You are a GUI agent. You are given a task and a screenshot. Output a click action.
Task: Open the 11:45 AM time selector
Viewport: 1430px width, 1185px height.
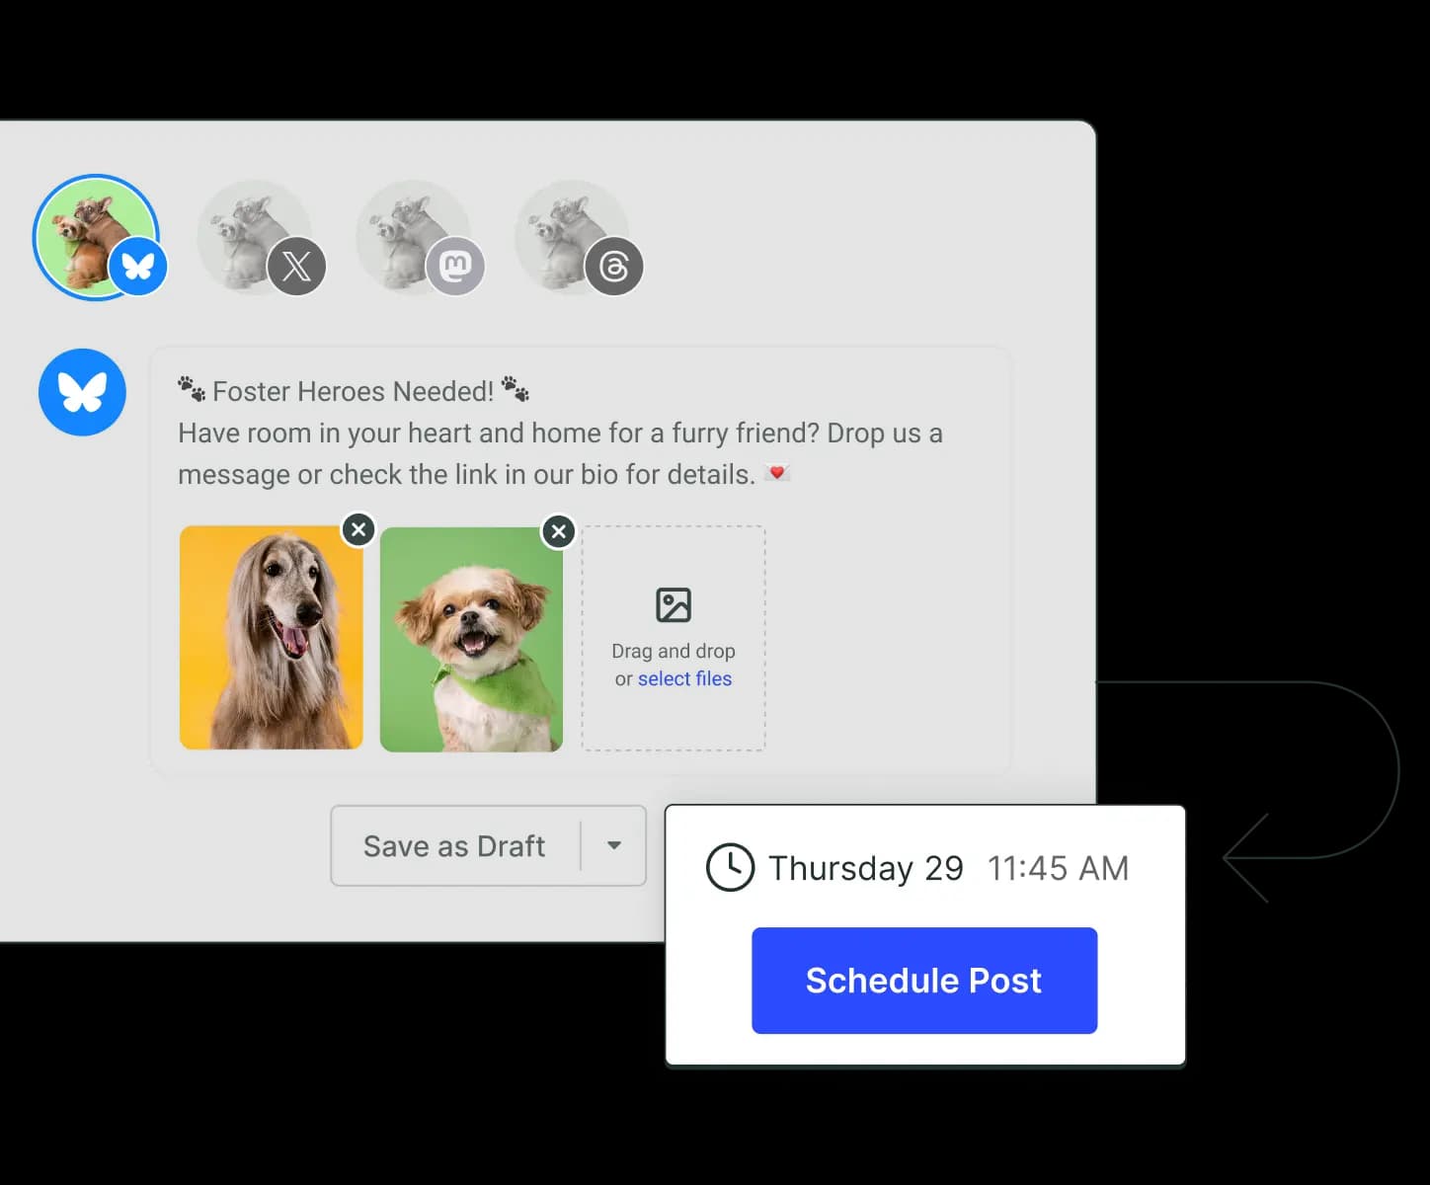pyautogui.click(x=1057, y=868)
